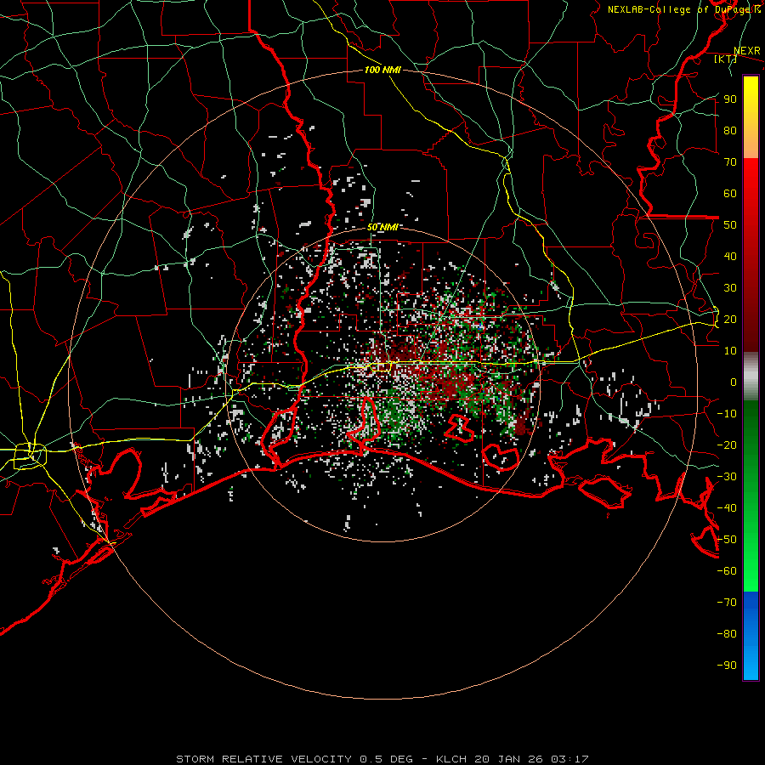The image size is (765, 765).
Task: Pick the bright green band on color bar
Action: (x=751, y=547)
